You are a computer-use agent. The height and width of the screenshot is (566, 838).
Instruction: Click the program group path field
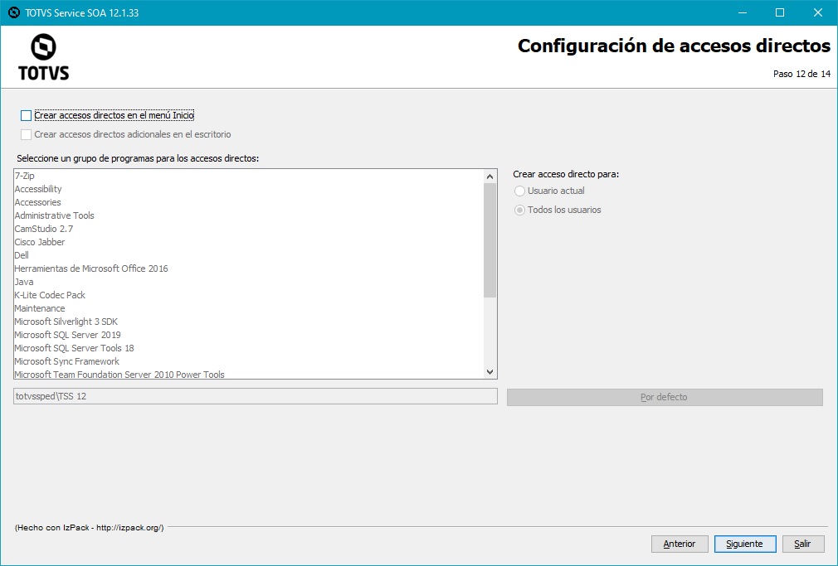[256, 396]
